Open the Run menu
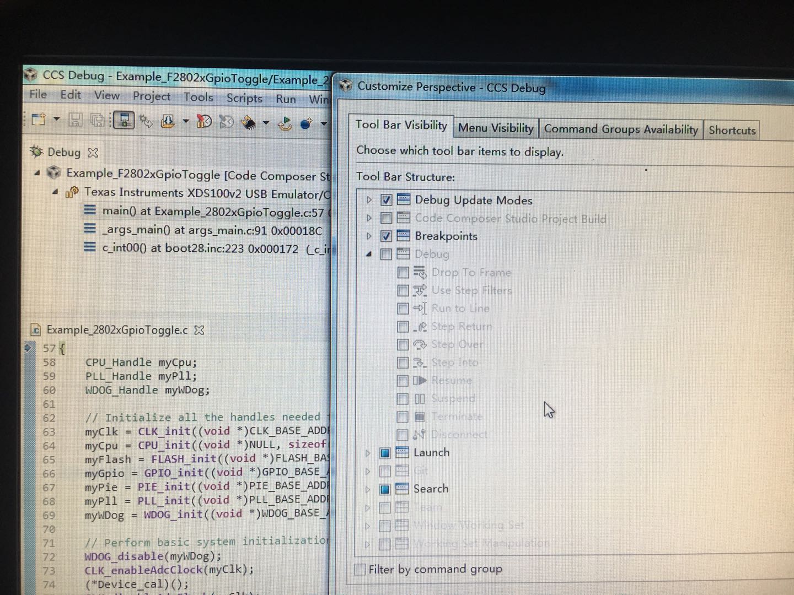 click(x=286, y=99)
